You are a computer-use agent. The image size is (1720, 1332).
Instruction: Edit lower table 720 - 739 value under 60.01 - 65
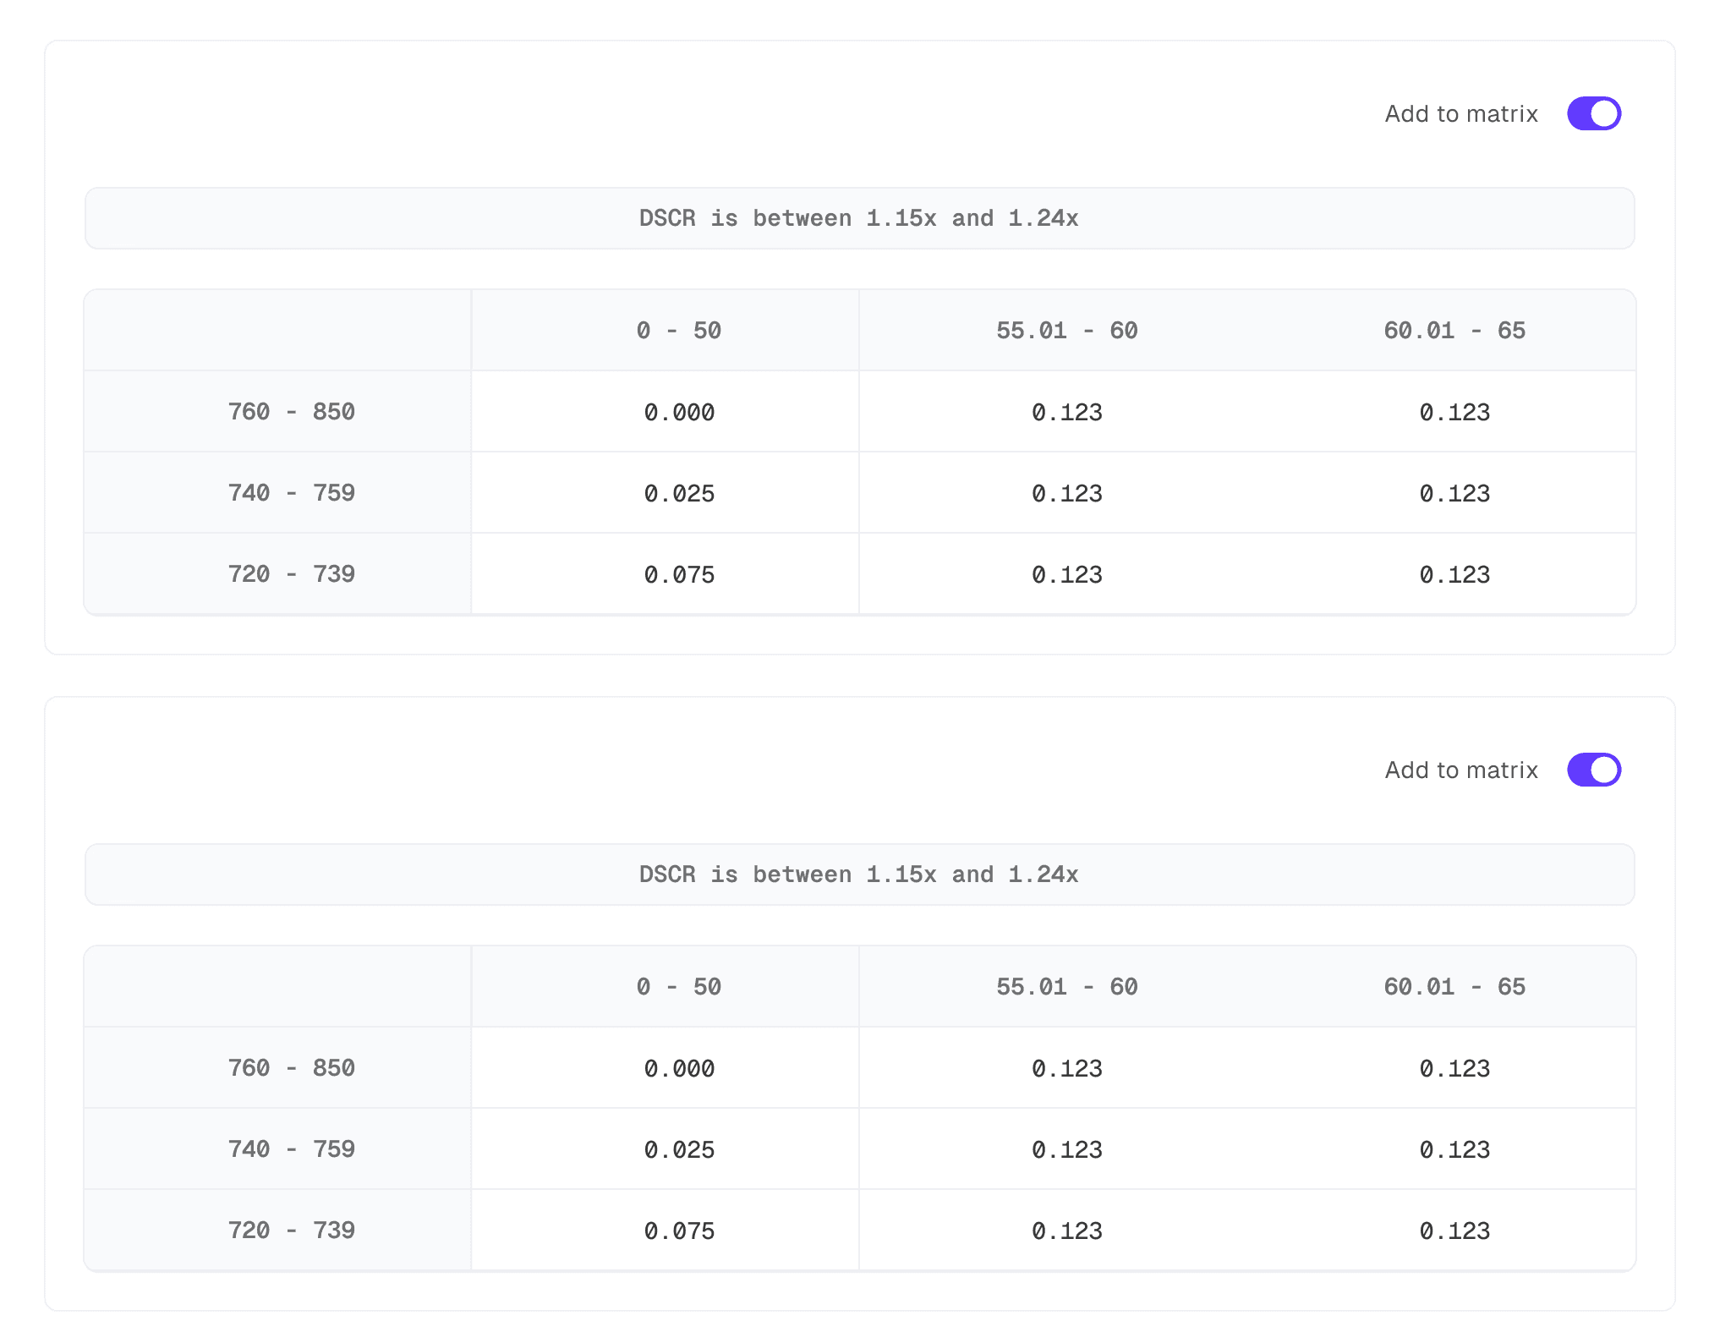coord(1441,1231)
